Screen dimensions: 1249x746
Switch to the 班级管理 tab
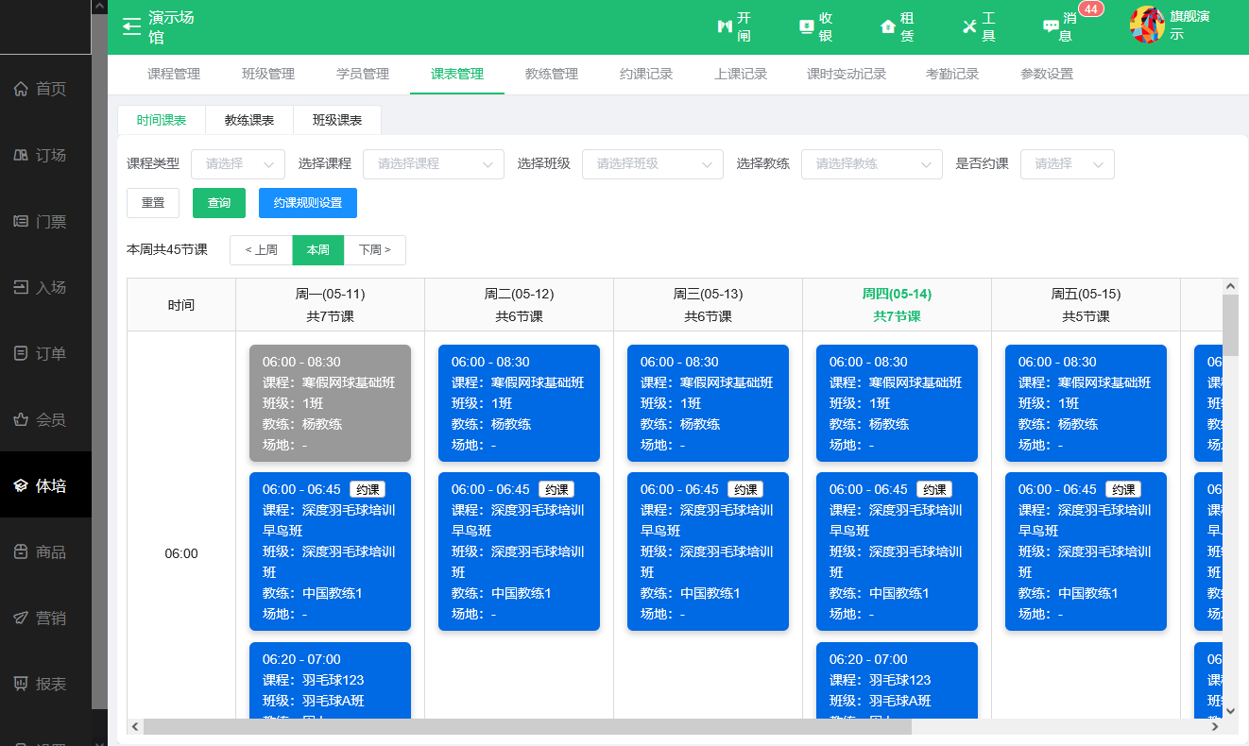(x=268, y=74)
